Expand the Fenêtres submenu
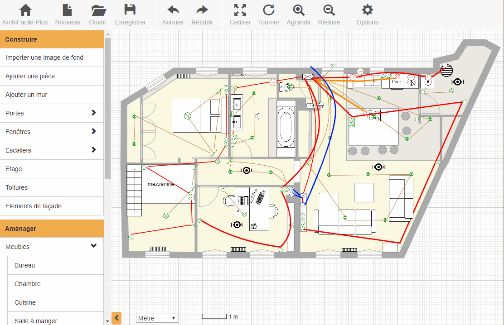 (x=94, y=131)
